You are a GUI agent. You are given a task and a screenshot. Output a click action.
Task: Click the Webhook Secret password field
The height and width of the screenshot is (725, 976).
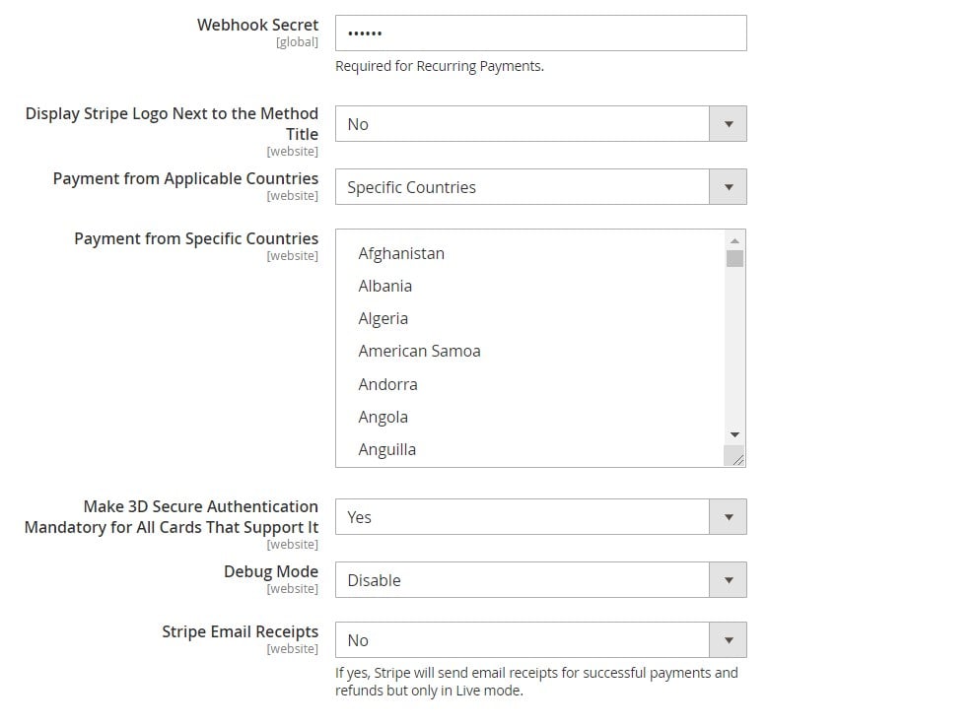pos(540,33)
